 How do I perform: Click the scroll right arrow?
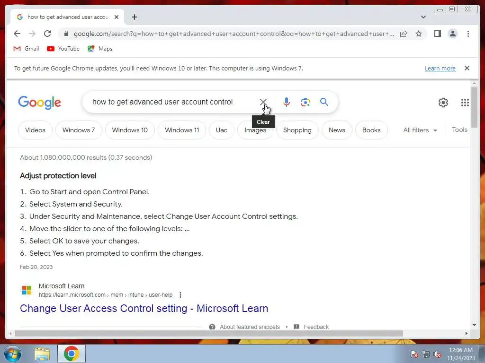pyautogui.click(x=467, y=333)
